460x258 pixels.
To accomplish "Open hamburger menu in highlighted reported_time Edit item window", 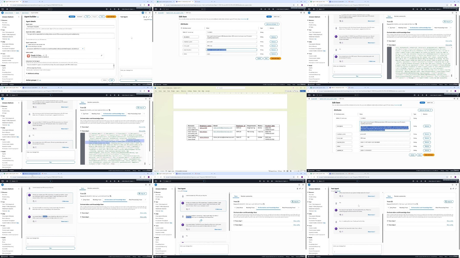I will [156, 13].
